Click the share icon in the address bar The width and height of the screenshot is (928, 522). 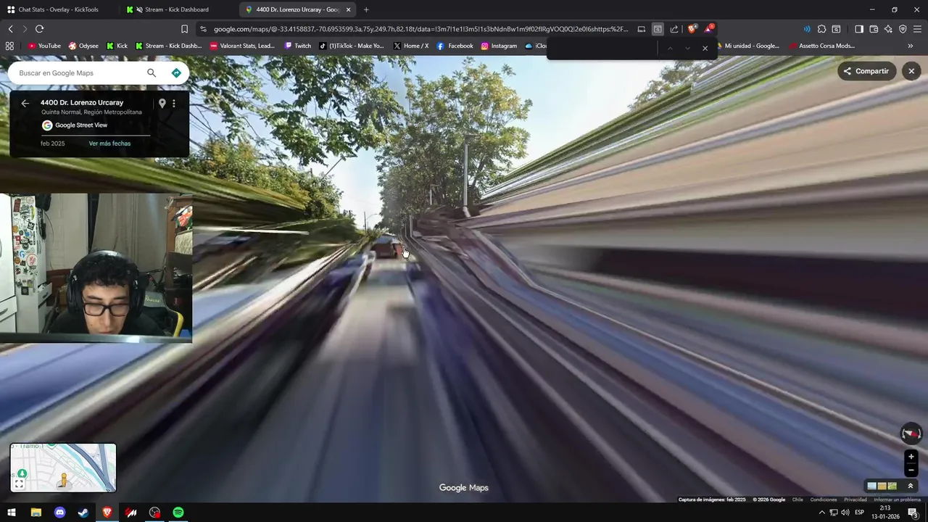point(674,29)
